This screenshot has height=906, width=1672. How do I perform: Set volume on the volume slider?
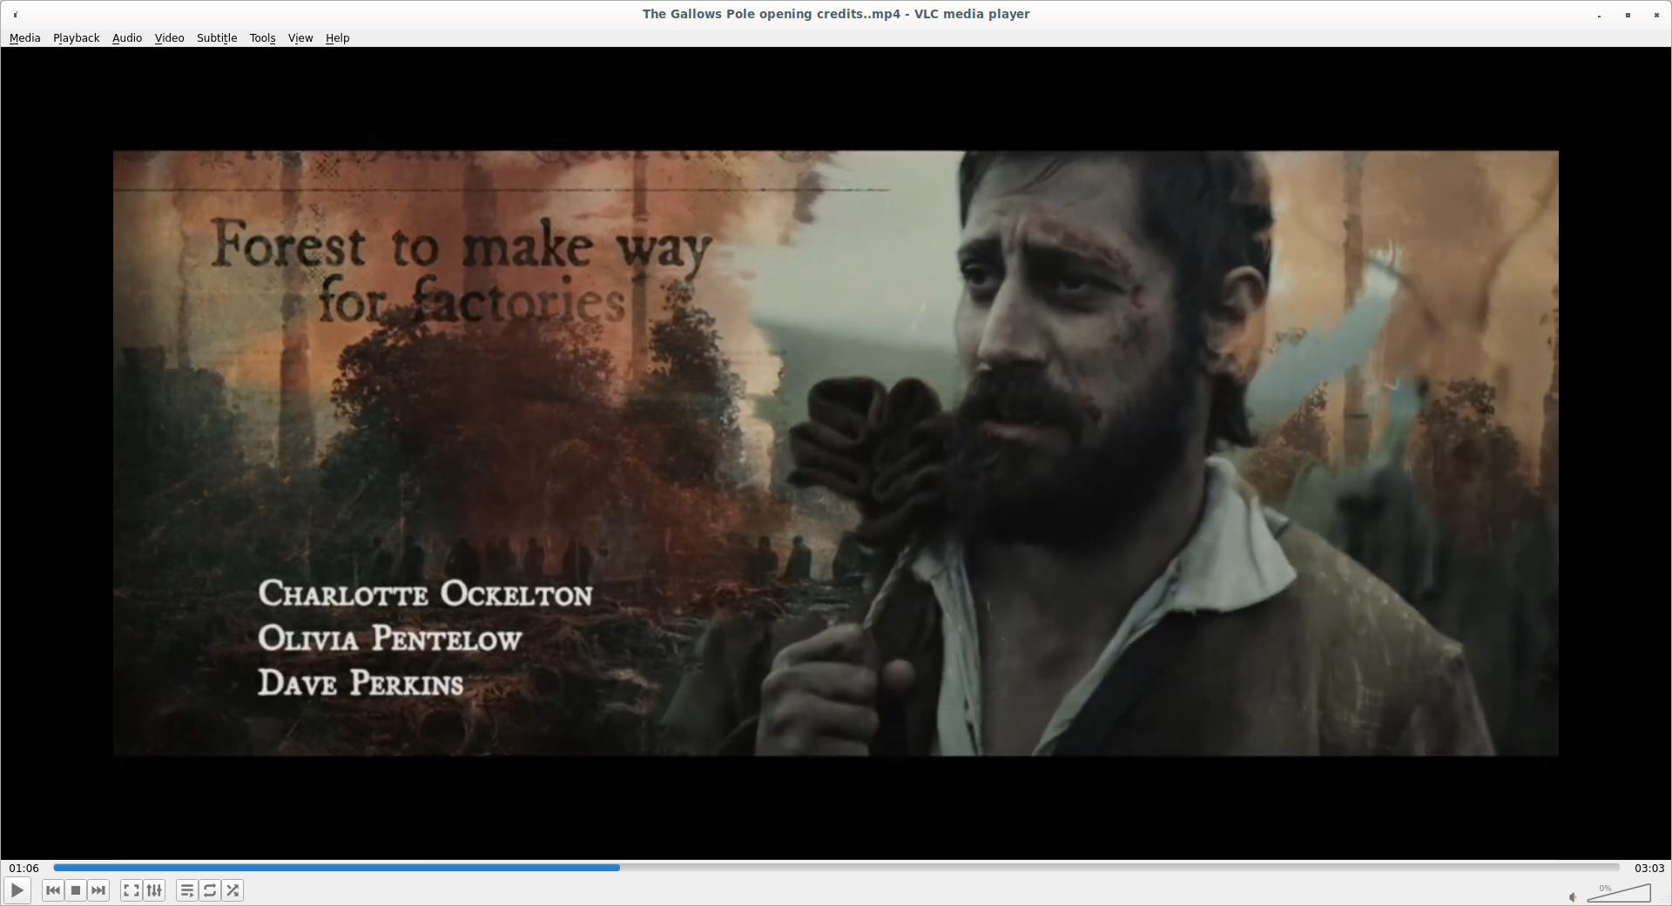1619,893
